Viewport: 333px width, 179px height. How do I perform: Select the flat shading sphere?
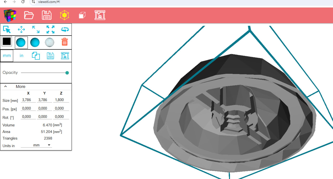[21, 42]
